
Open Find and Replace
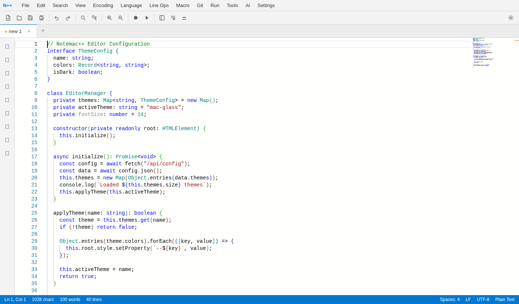click(94, 17)
